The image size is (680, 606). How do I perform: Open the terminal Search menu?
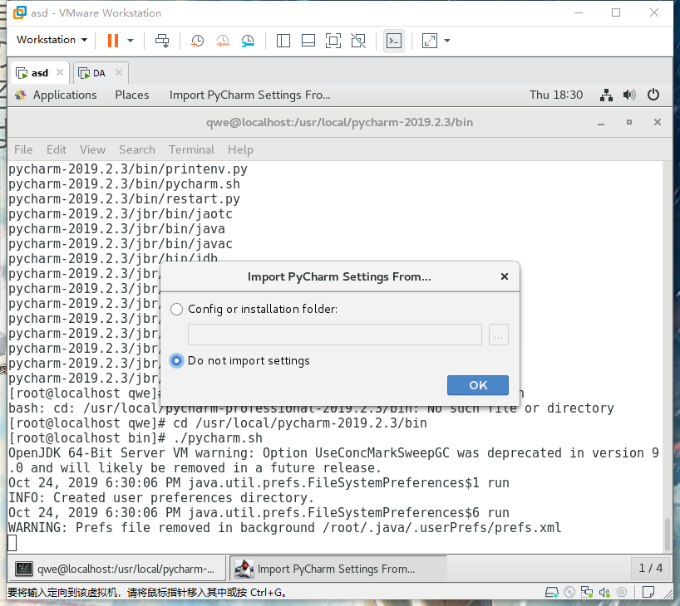(137, 149)
